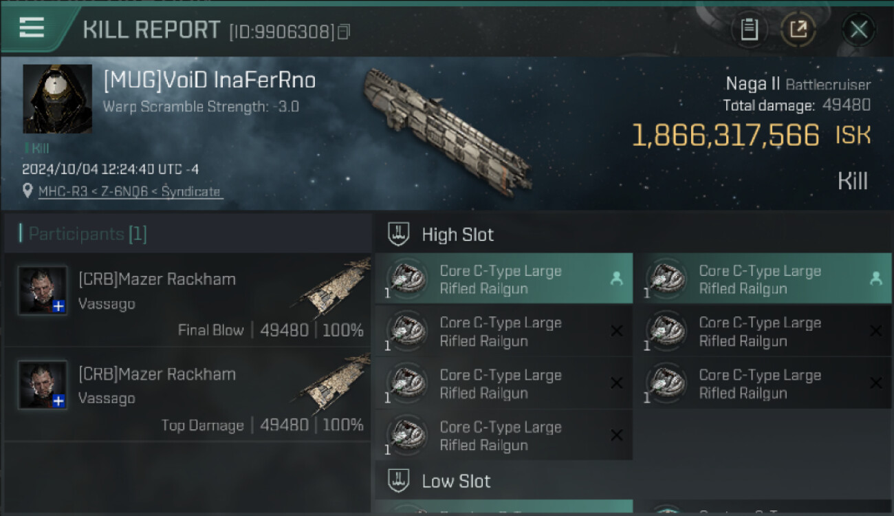Close the kill report window

tap(858, 30)
